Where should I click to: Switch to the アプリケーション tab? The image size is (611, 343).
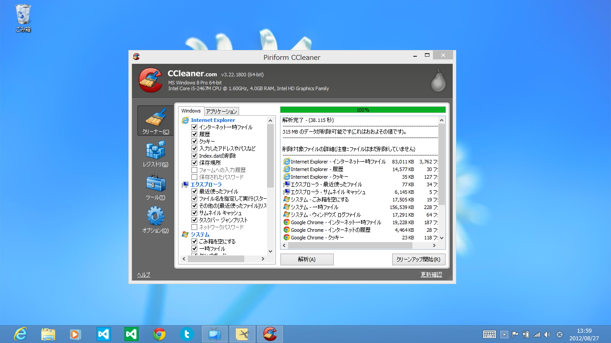pyautogui.click(x=221, y=111)
